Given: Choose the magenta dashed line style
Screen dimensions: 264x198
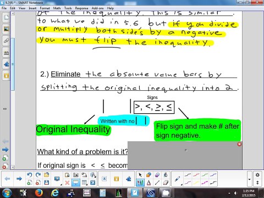Looking at the screenshot, I should pyautogui.click(x=205, y=183).
